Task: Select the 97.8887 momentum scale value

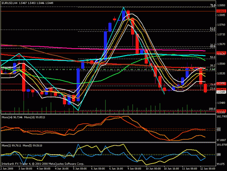Action: tap(222, 140)
